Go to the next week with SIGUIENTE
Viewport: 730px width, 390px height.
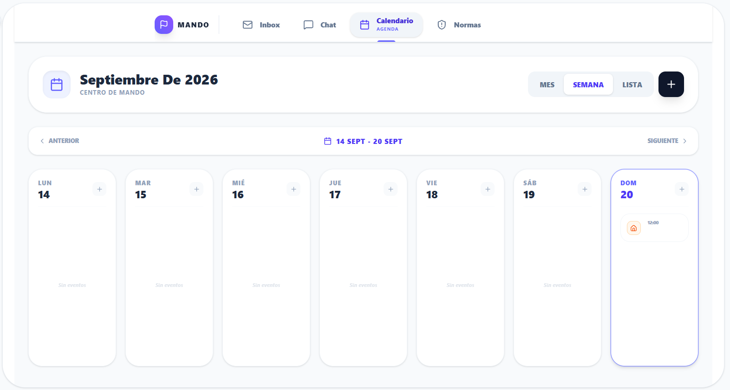667,141
